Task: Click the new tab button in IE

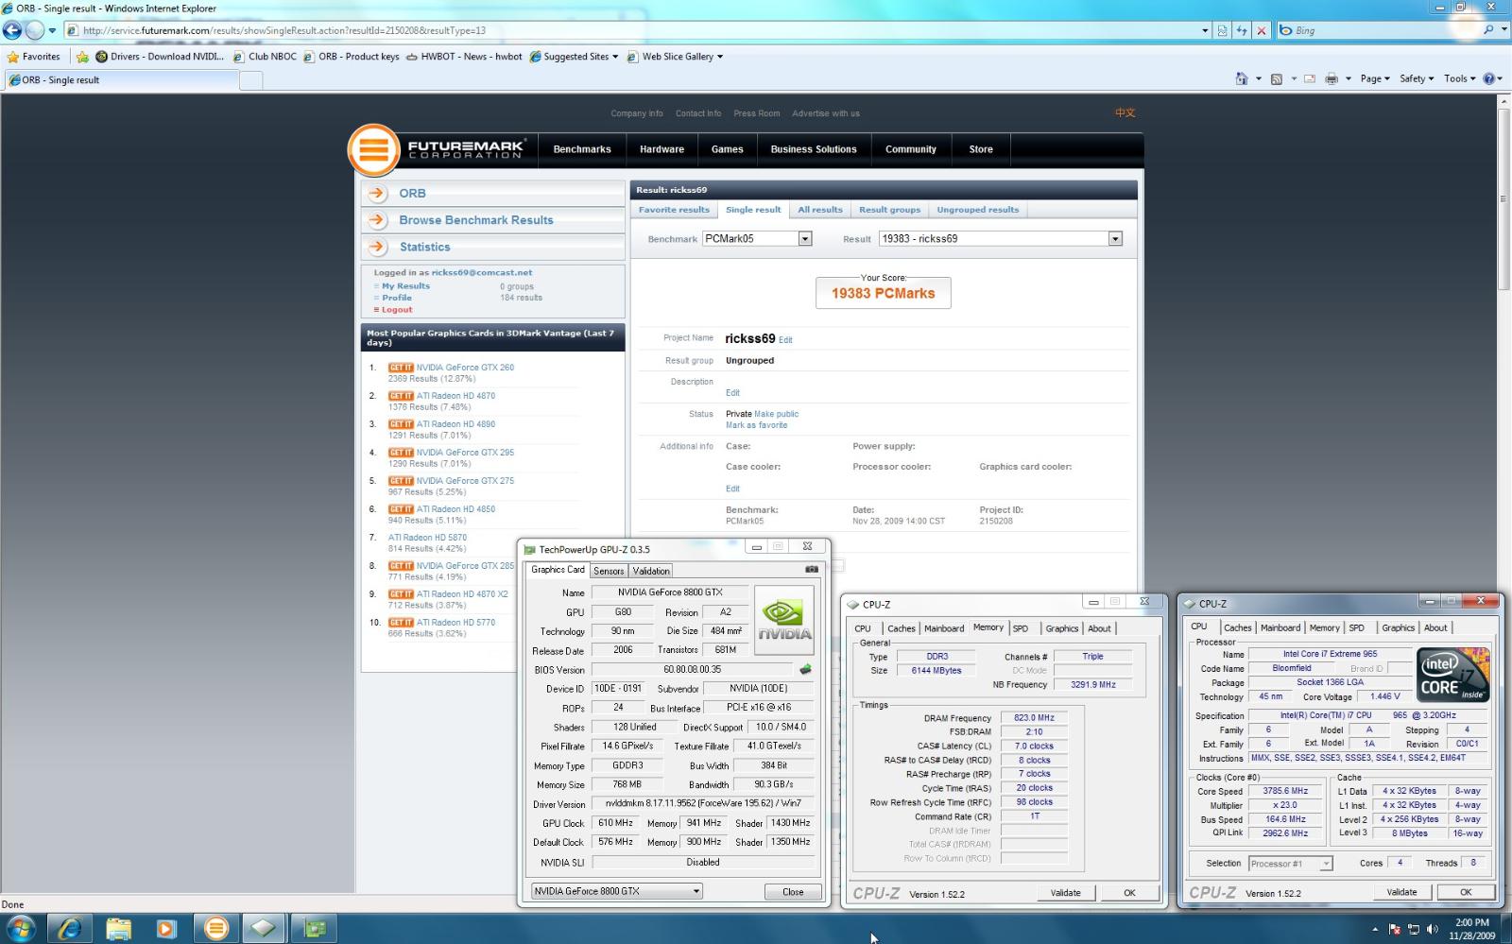Action: click(250, 80)
